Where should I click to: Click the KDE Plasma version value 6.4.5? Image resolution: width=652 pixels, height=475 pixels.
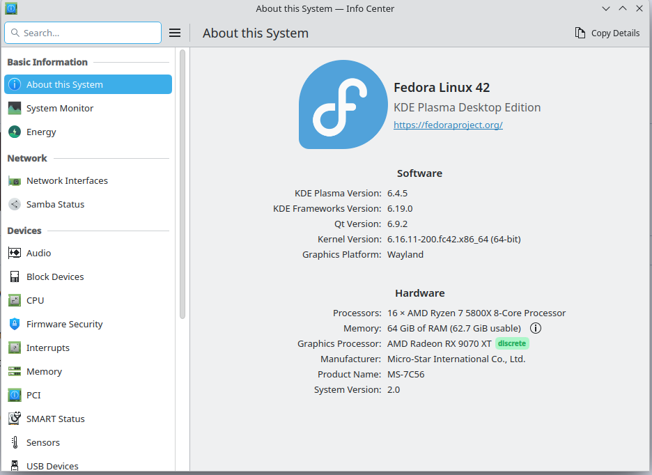pyautogui.click(x=397, y=194)
